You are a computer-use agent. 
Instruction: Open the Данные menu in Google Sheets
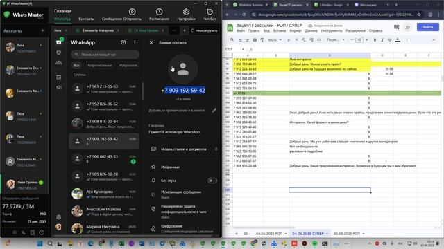(311, 30)
